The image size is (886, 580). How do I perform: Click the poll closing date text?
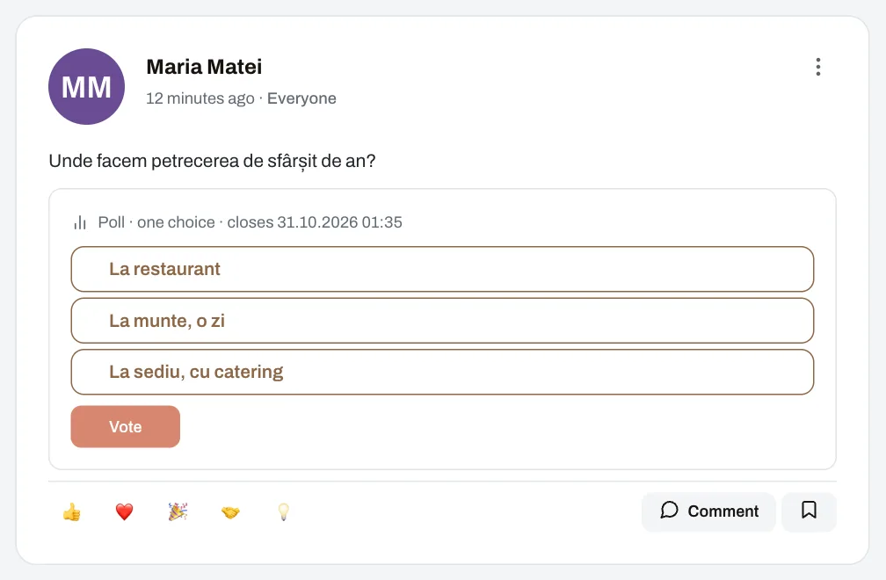(x=315, y=222)
